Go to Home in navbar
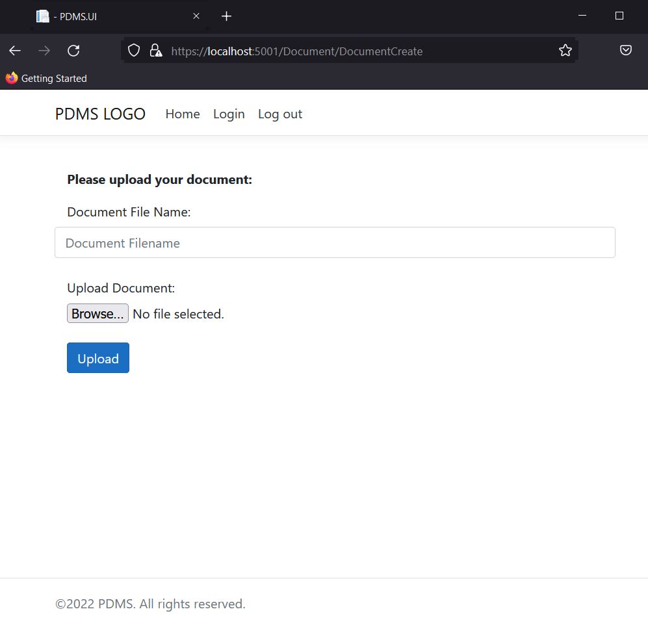648x620 pixels. pyautogui.click(x=183, y=114)
